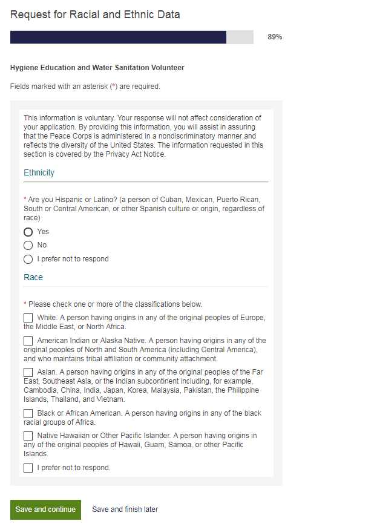Click 'Fields marked with an asterisk' note
The image size is (377, 524).
tap(85, 87)
